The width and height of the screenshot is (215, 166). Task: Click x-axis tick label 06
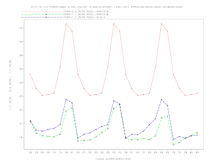point(42,152)
